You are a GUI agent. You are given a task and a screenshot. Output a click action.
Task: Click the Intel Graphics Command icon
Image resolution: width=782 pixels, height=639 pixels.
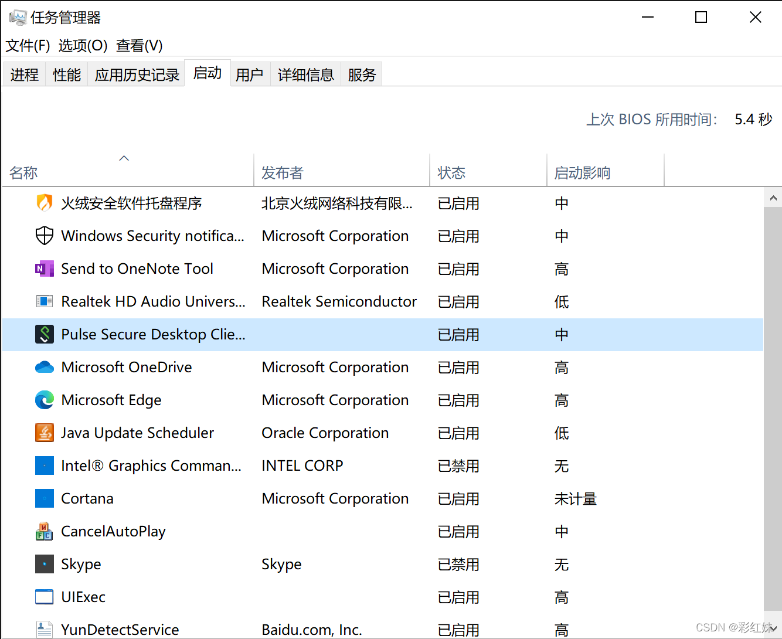point(45,465)
